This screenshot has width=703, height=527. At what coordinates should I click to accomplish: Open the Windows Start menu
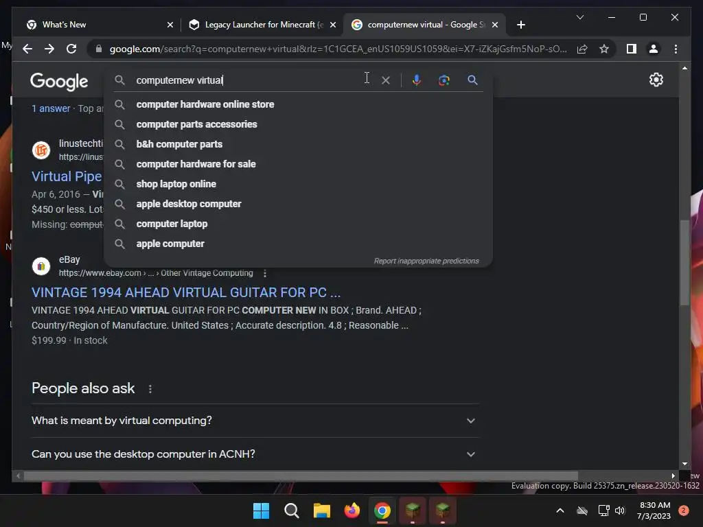(x=261, y=511)
